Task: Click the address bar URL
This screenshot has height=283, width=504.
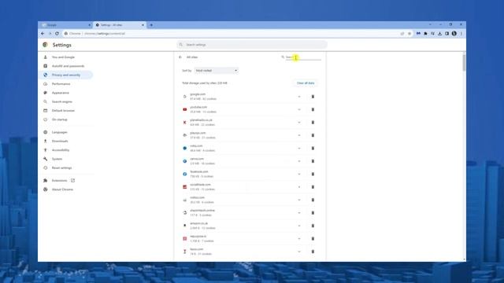Action: coord(105,33)
